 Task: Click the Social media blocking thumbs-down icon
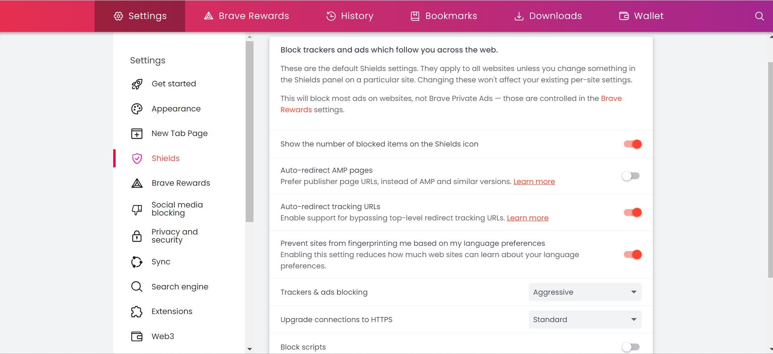click(x=137, y=209)
